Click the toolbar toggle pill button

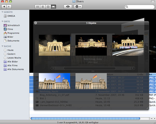click(x=153, y=2)
